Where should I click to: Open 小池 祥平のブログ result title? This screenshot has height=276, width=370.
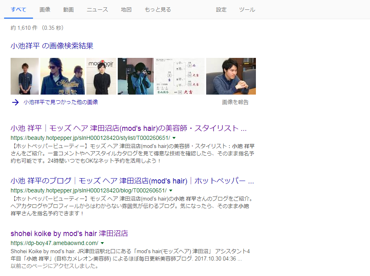coord(132,181)
